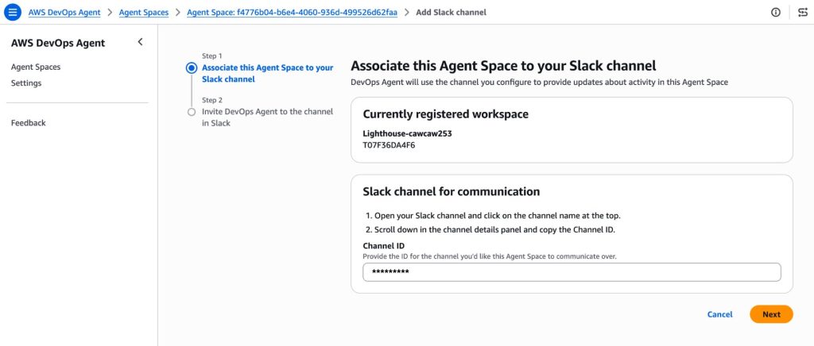Click the AWS DevOps Agent sidebar heading
The image size is (814, 346).
tap(58, 43)
